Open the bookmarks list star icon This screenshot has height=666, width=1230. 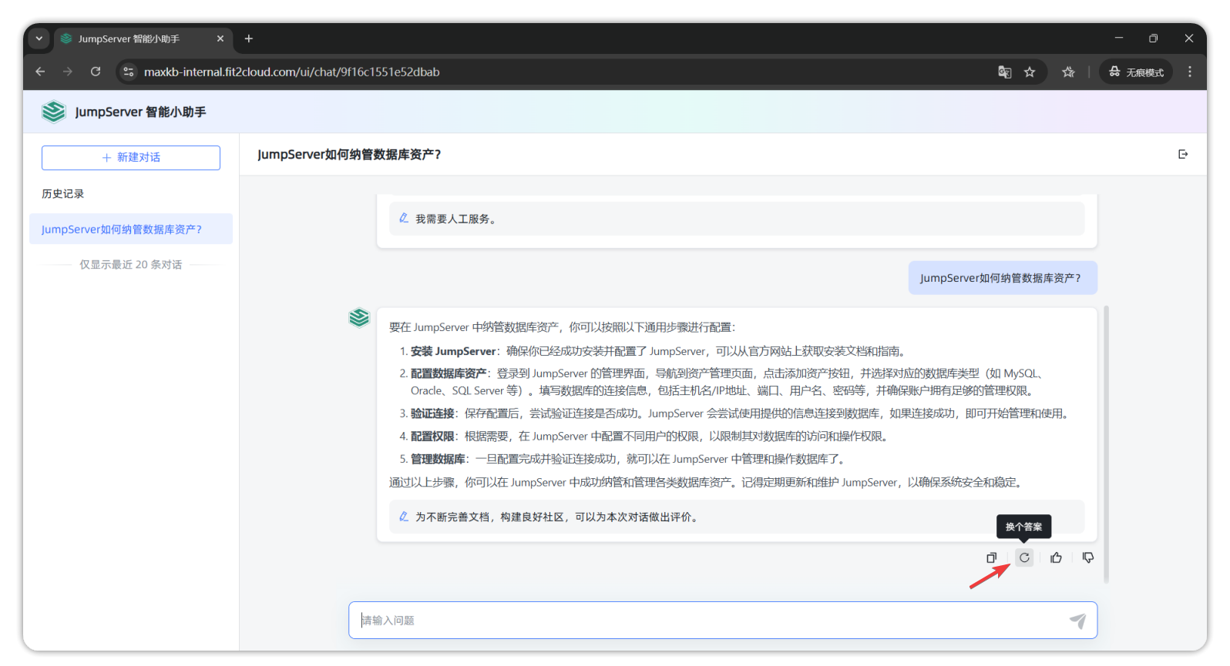click(1068, 72)
